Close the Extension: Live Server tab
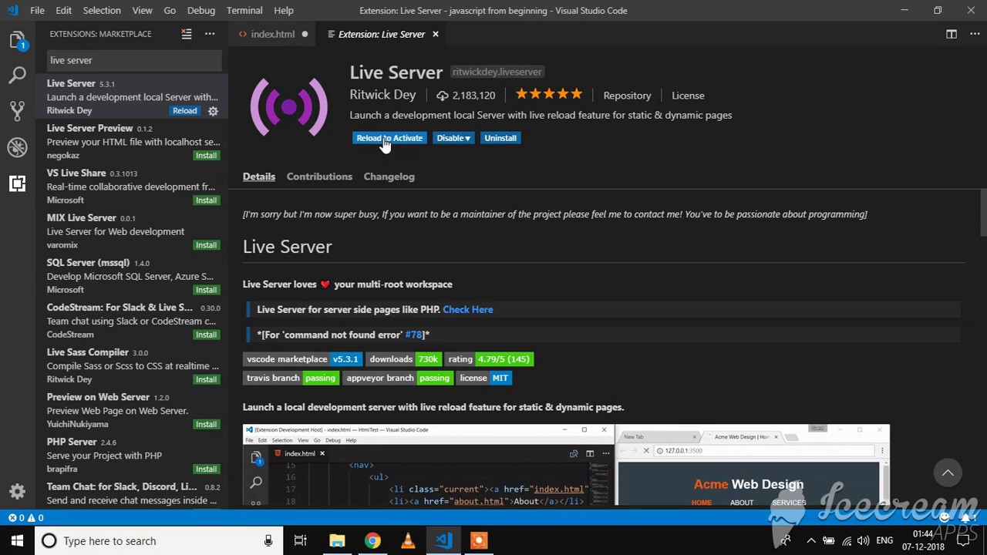Viewport: 987px width, 555px height. click(435, 34)
